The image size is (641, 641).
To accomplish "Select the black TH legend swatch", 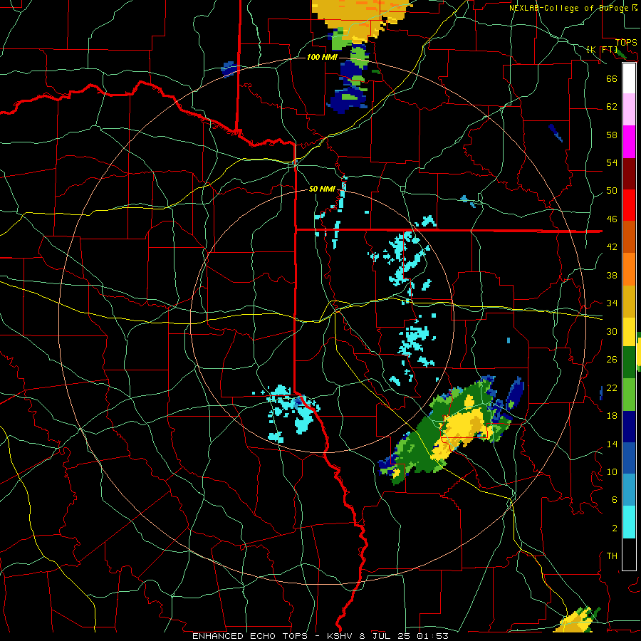I will coord(629,554).
